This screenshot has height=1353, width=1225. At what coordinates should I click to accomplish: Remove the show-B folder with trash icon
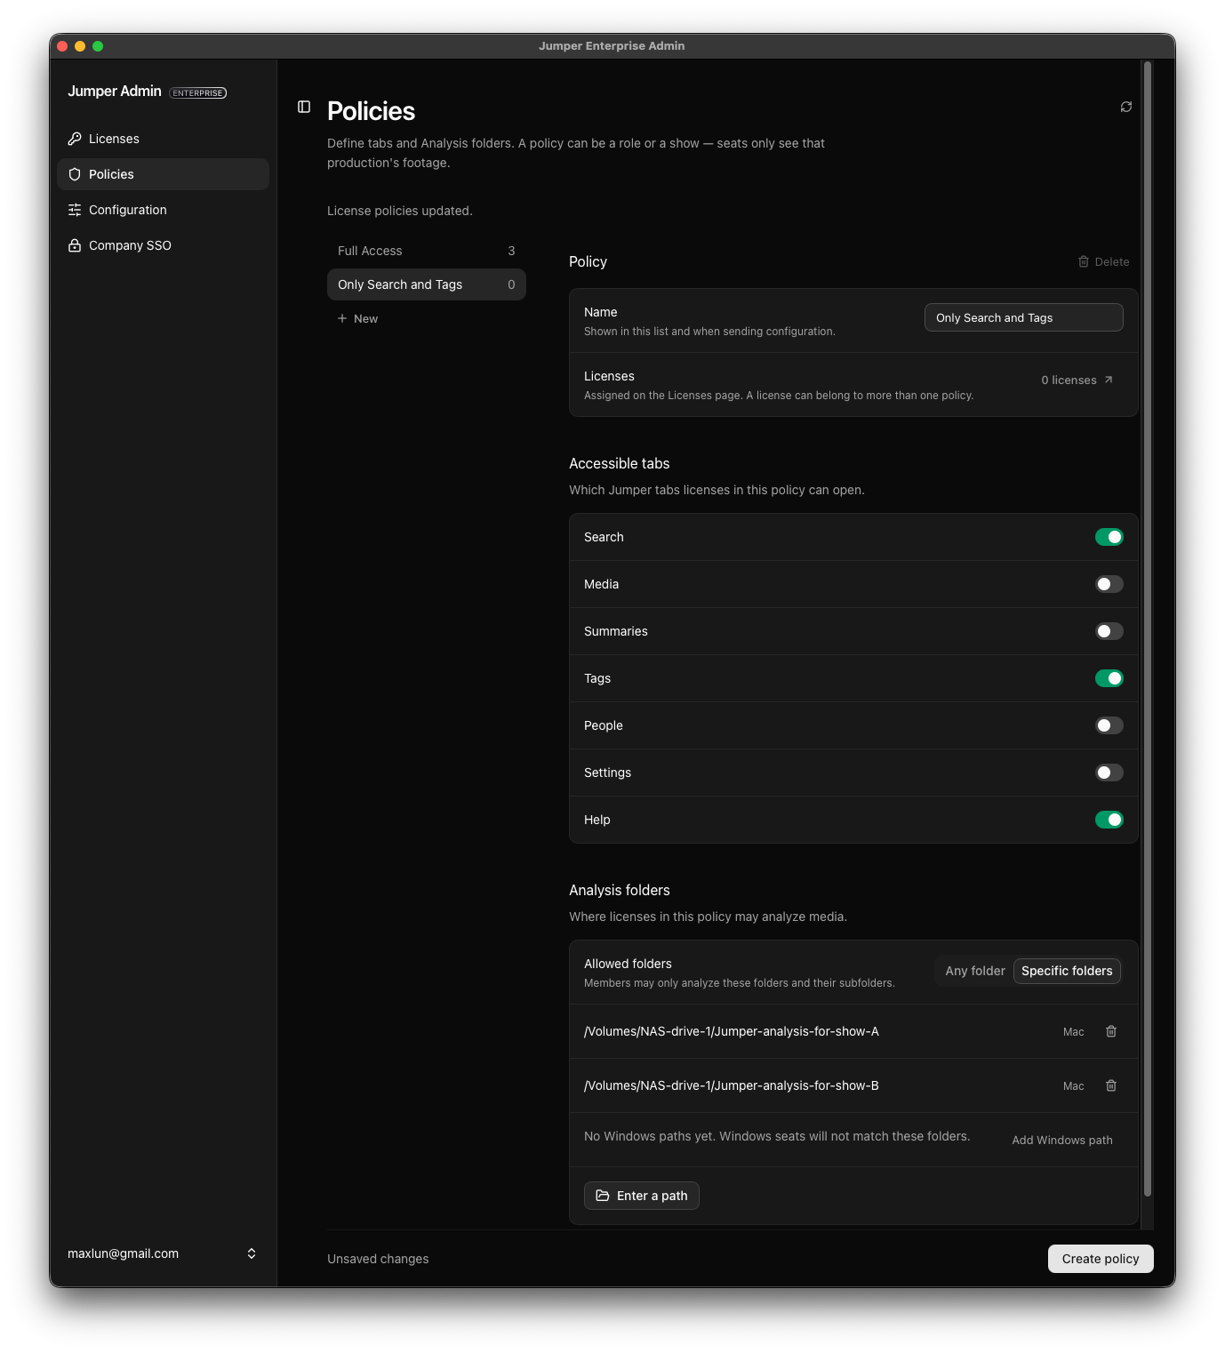pyautogui.click(x=1111, y=1085)
